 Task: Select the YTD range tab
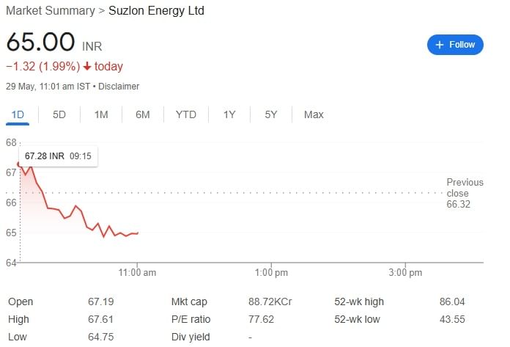coord(185,114)
